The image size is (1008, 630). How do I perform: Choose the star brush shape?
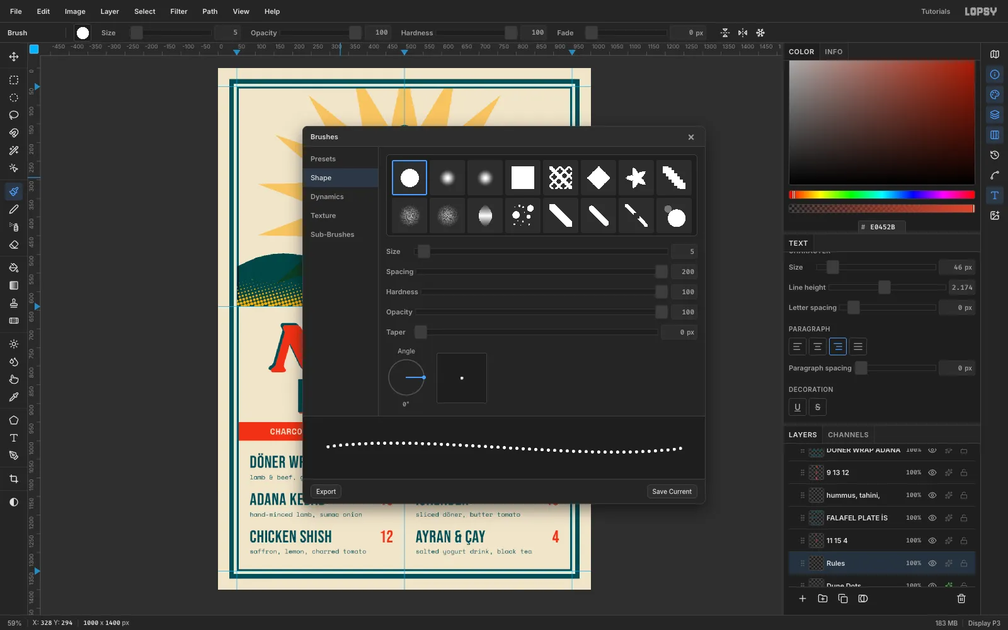coord(636,178)
